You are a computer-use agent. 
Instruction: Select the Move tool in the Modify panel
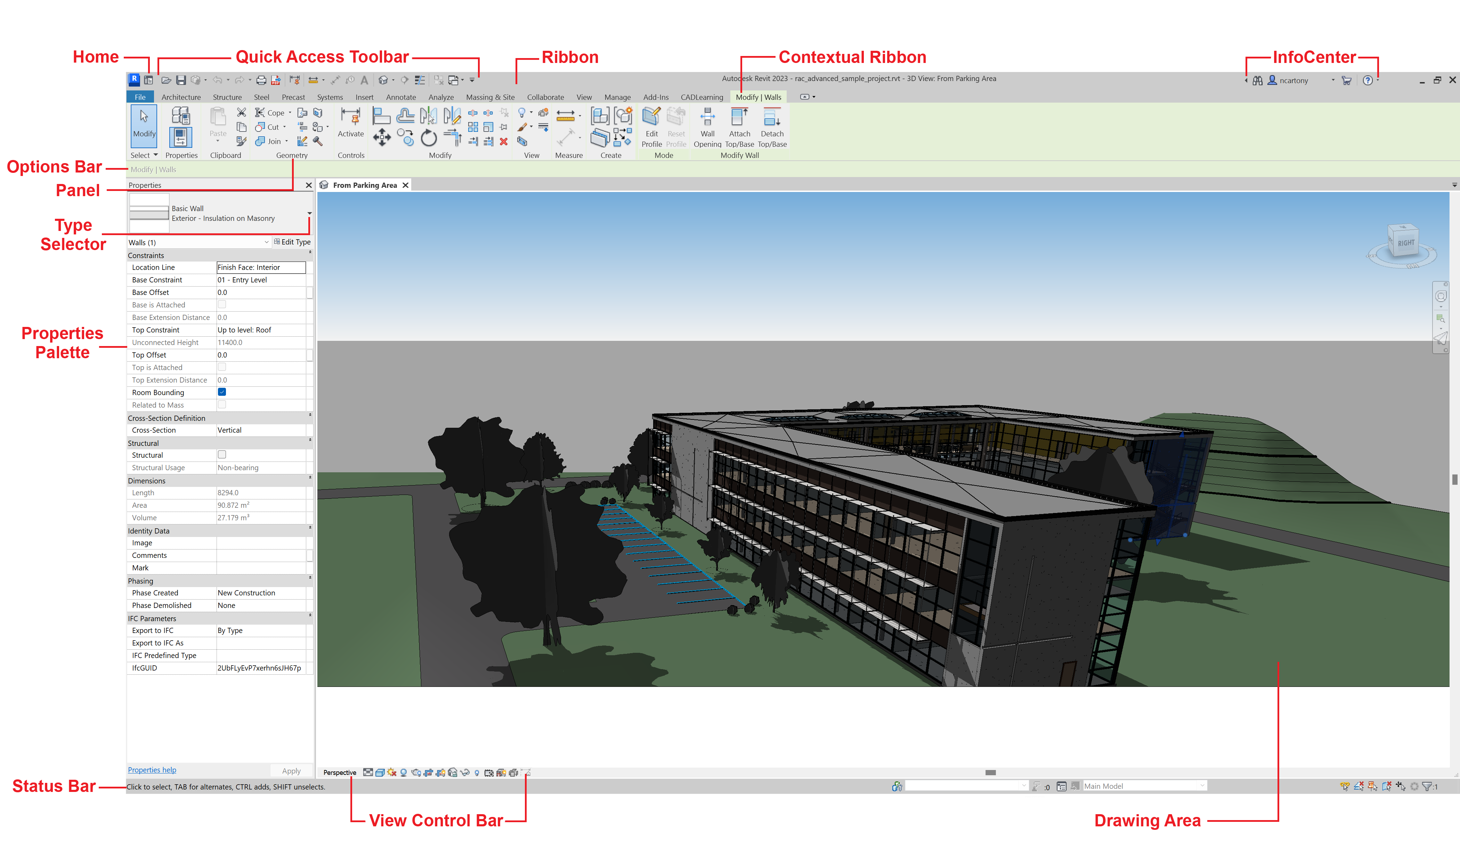[x=381, y=138]
